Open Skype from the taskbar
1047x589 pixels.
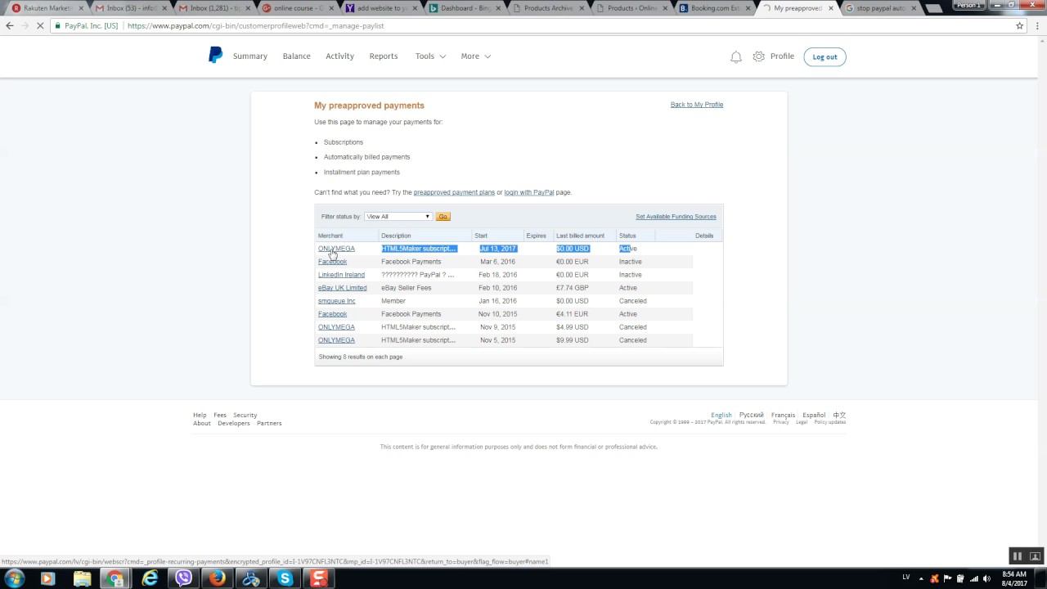point(285,579)
